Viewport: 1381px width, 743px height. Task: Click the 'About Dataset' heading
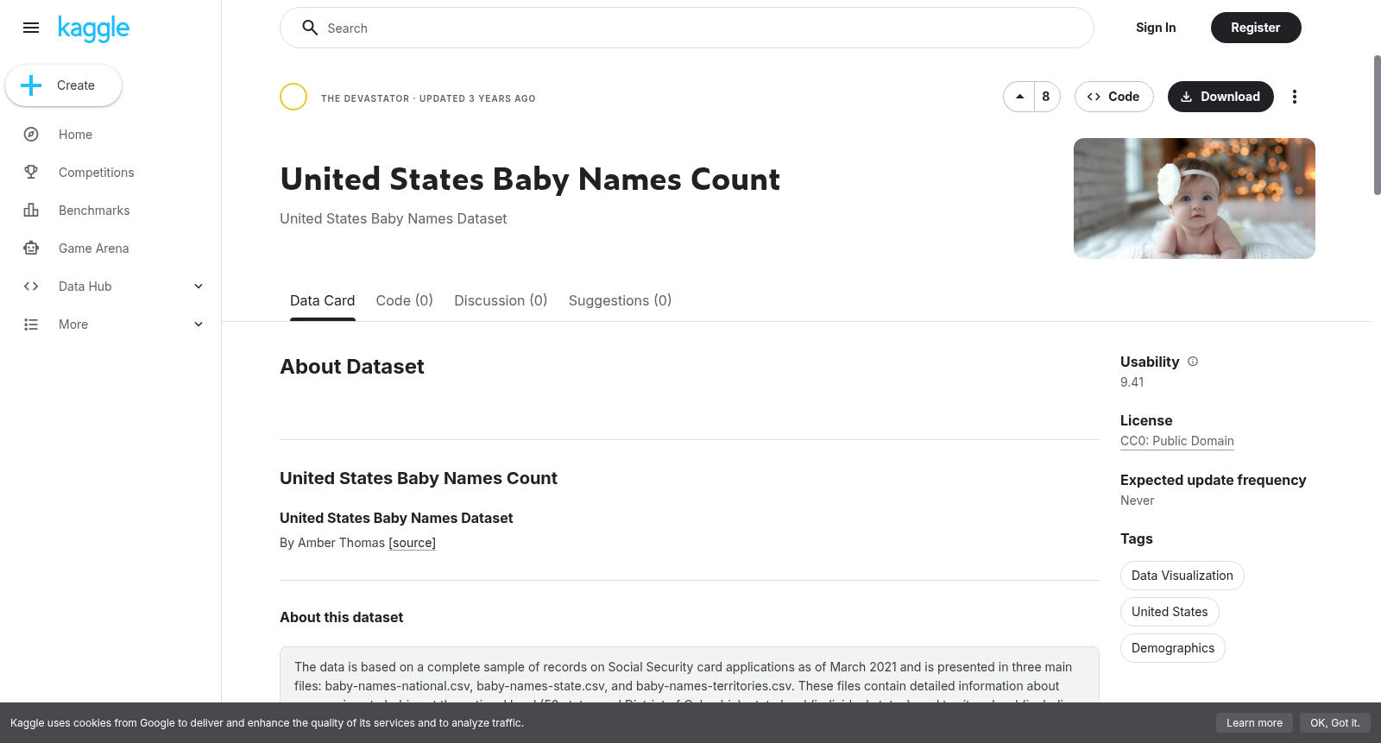pyautogui.click(x=352, y=367)
